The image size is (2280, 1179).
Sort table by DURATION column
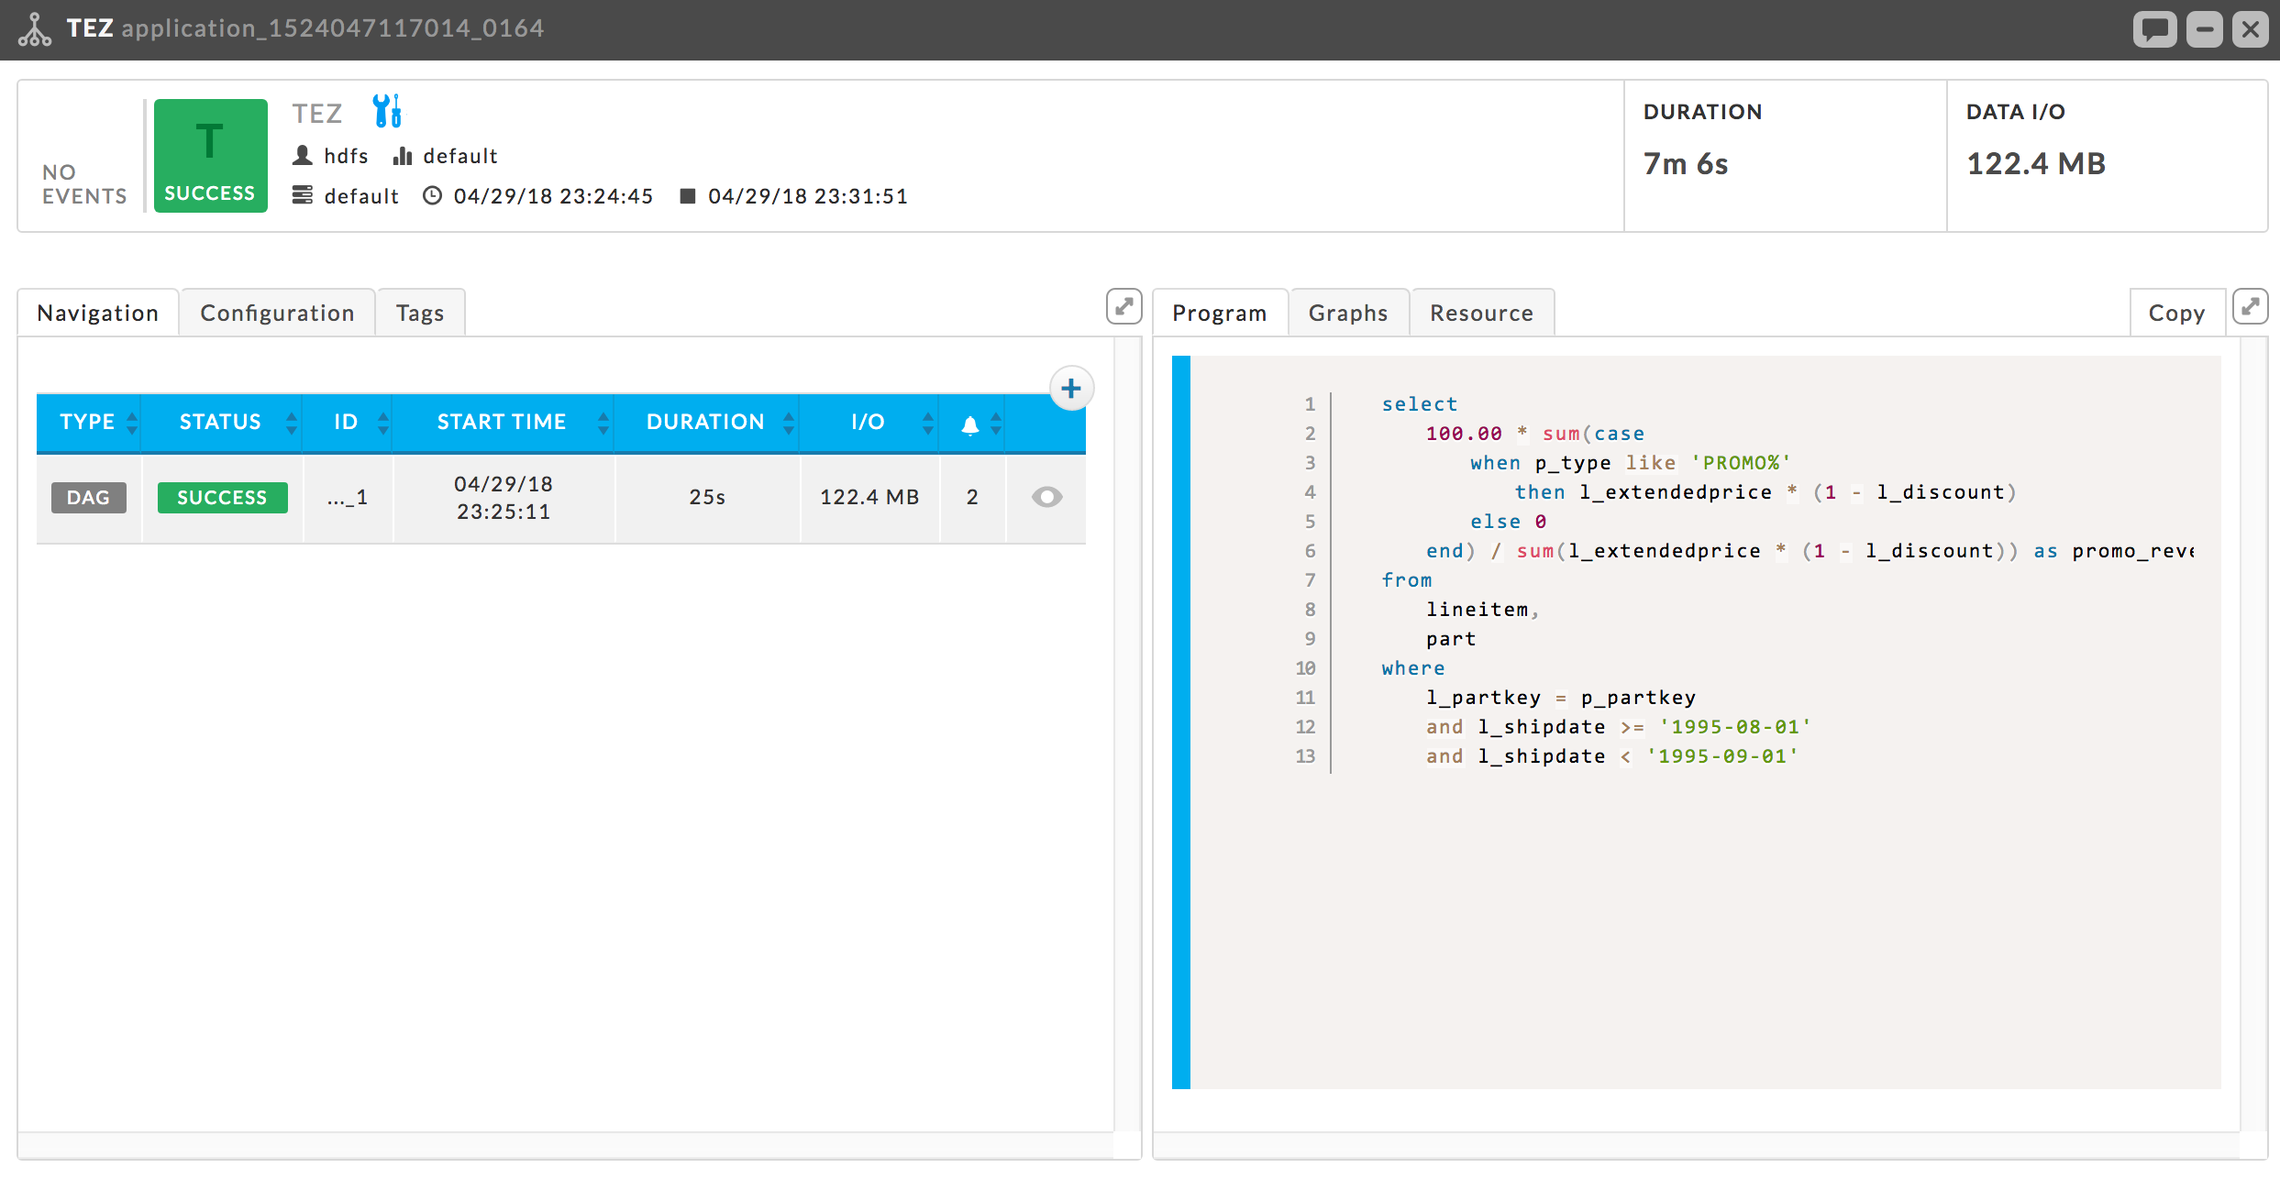706,423
